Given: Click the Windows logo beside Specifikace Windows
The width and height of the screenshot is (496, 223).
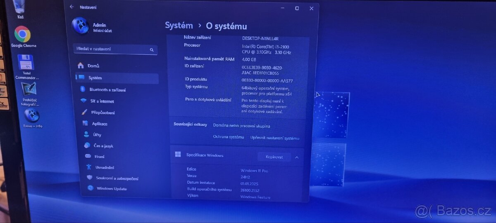Looking at the screenshot, I should [x=178, y=155].
